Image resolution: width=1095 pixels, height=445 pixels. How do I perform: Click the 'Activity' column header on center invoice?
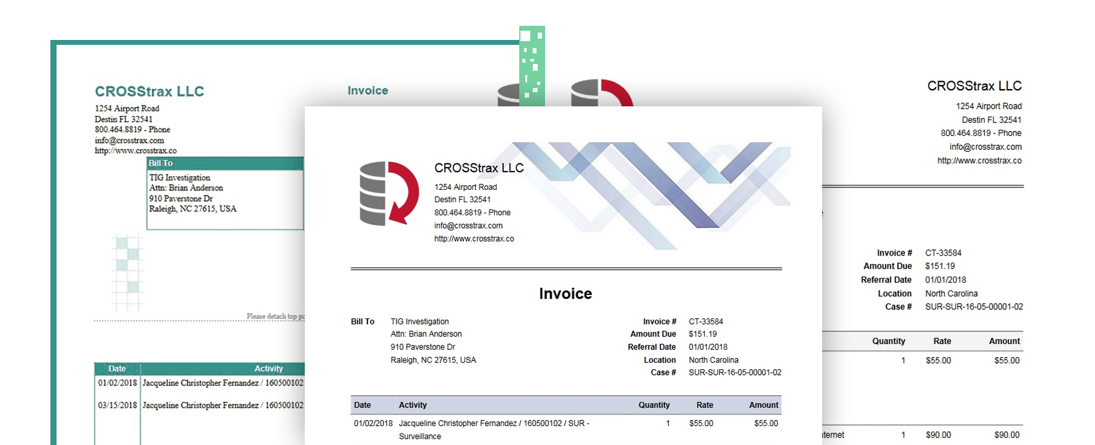coord(413,405)
